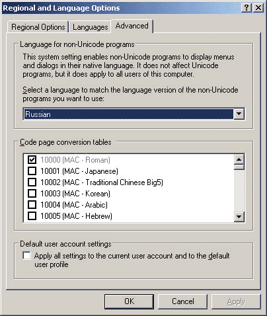The width and height of the screenshot is (267, 316).
Task: Confirm the dialog with OK
Action: pos(129,301)
